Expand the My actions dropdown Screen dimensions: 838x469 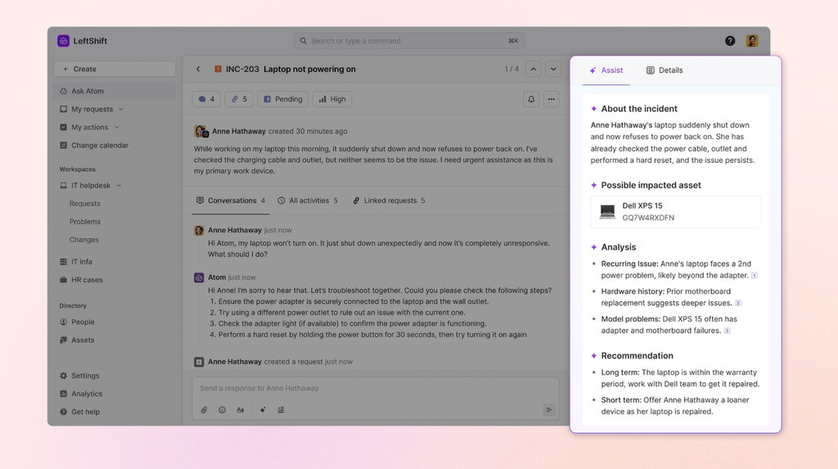pos(116,128)
